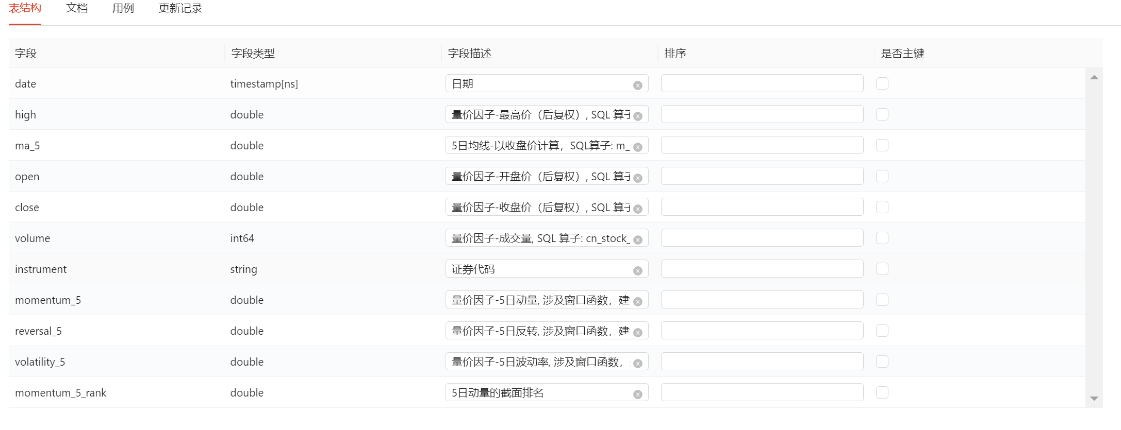Clear the ma_5 description input

tap(638, 147)
